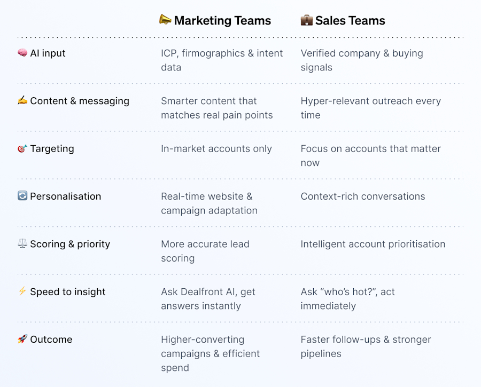Image resolution: width=481 pixels, height=387 pixels.
Task: Click the AI input row label
Action: click(48, 53)
